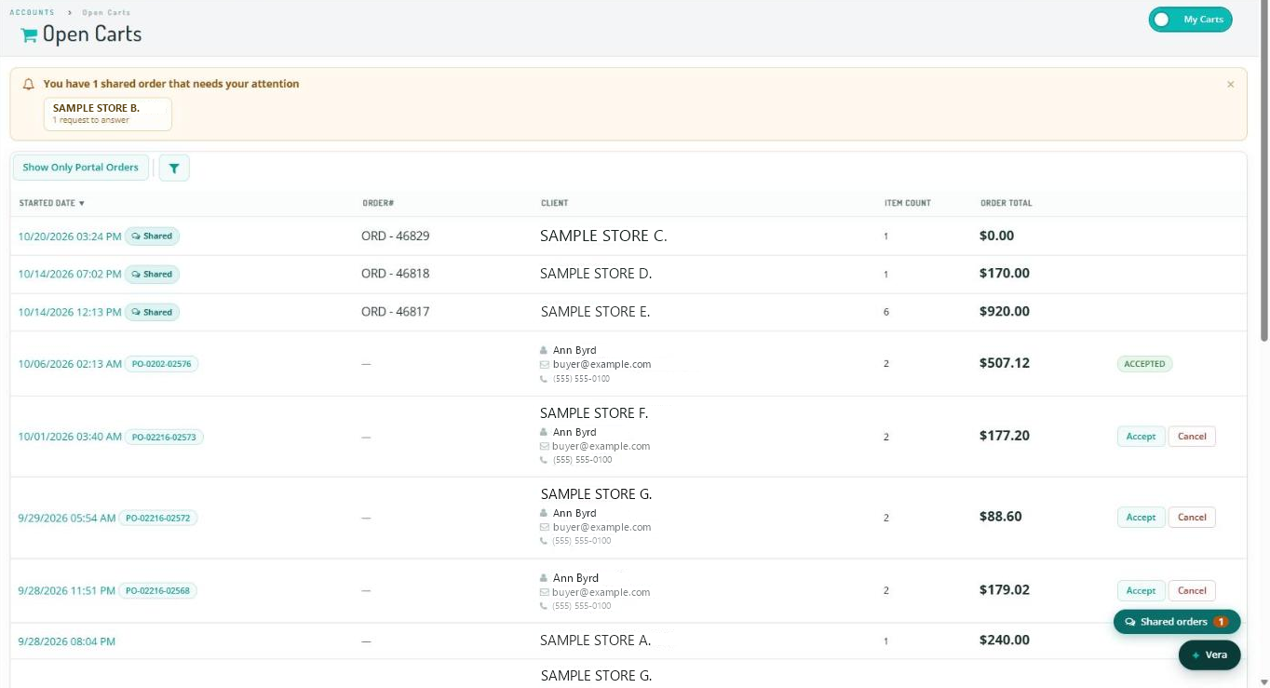Viewport: 1270px width, 688px height.
Task: Accept the $88.60 order
Action: [x=1141, y=518]
